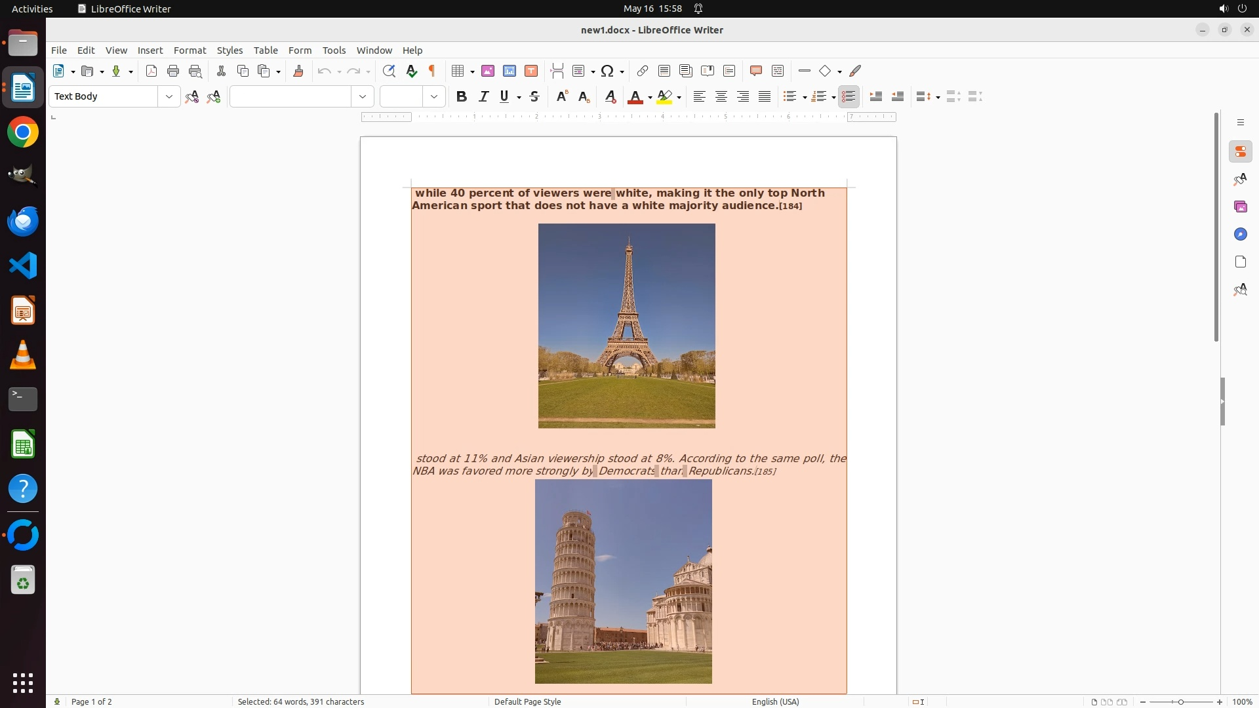Screen dimensions: 1259x708
Task: Toggle formatting marks pilcrow
Action: point(432,71)
